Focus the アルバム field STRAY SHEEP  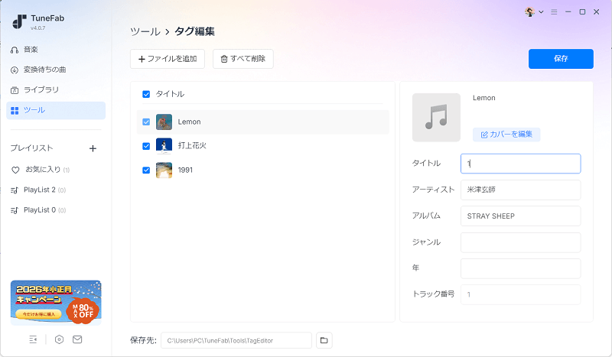pos(520,216)
